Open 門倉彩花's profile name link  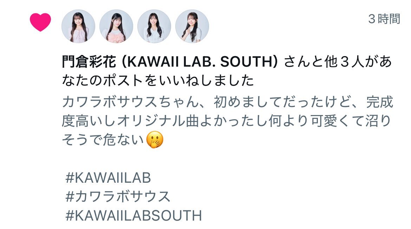point(89,62)
